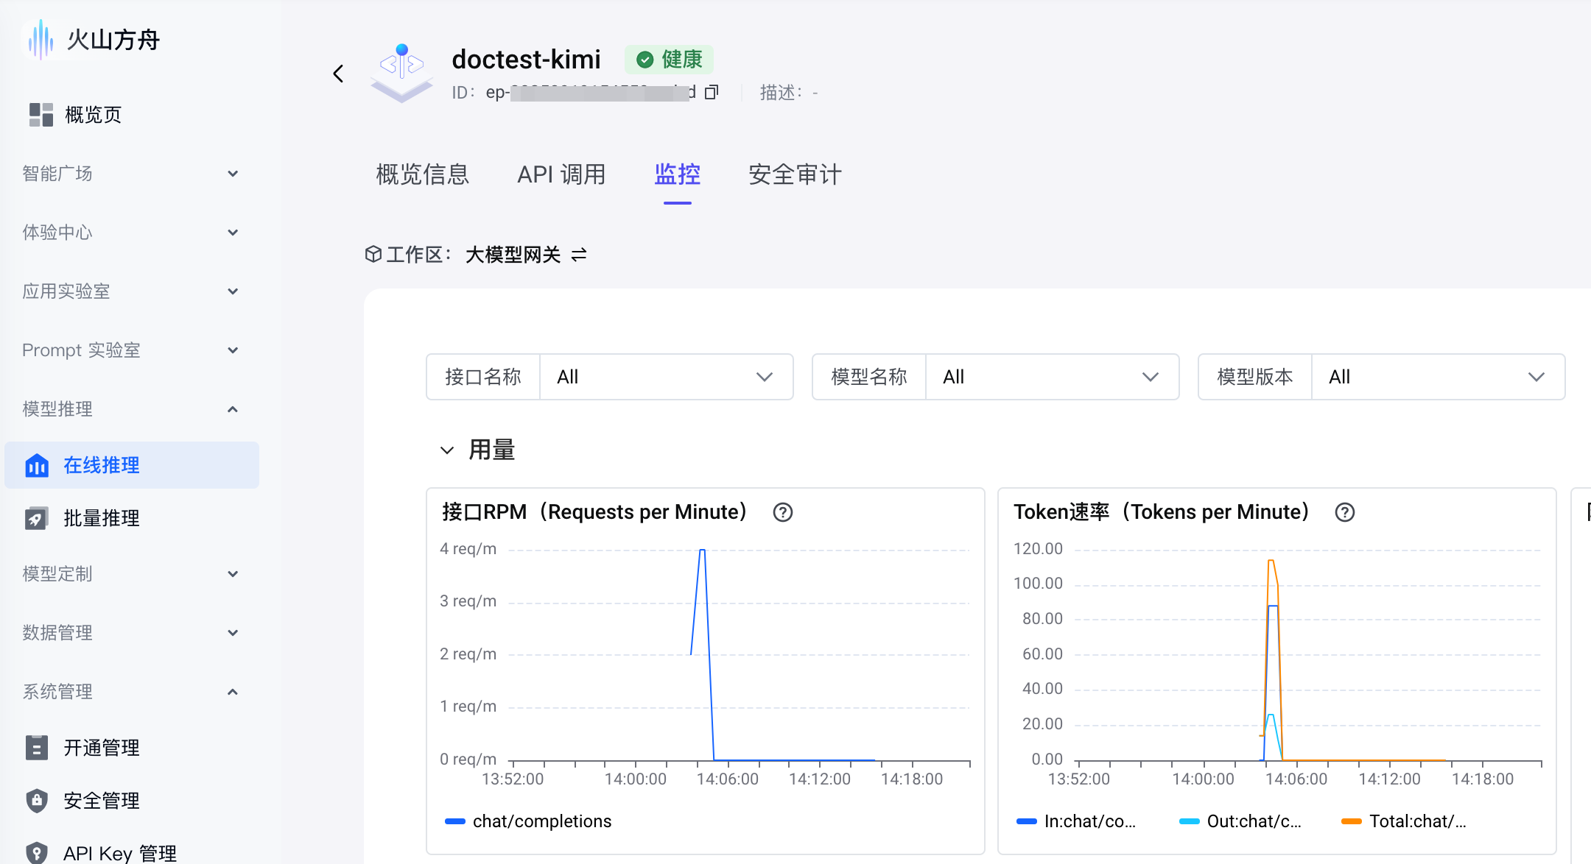This screenshot has width=1591, height=864.
Task: Open 接口名称 All dropdown
Action: tap(667, 377)
